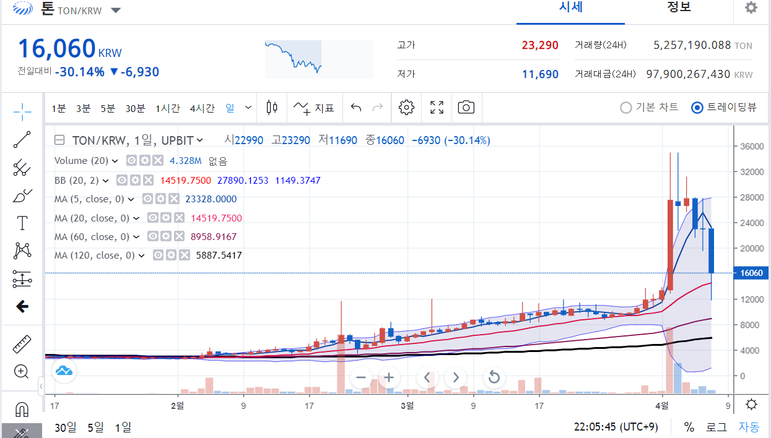The height and width of the screenshot is (438, 771).
Task: Expand MA (5, close, 0) chevron
Action: point(131,199)
